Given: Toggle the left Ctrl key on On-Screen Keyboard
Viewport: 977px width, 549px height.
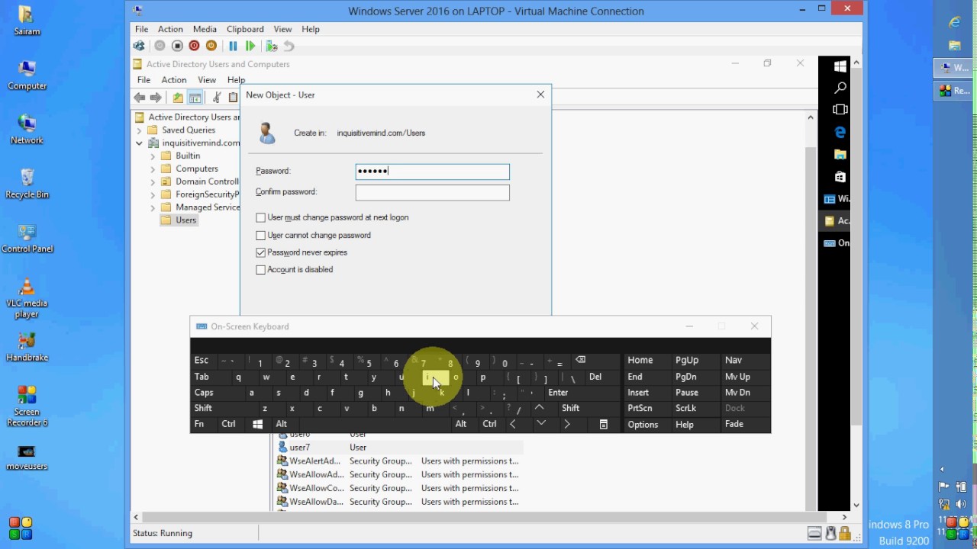Looking at the screenshot, I should (228, 424).
